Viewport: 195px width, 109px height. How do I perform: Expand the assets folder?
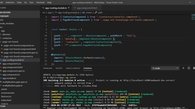(4, 89)
